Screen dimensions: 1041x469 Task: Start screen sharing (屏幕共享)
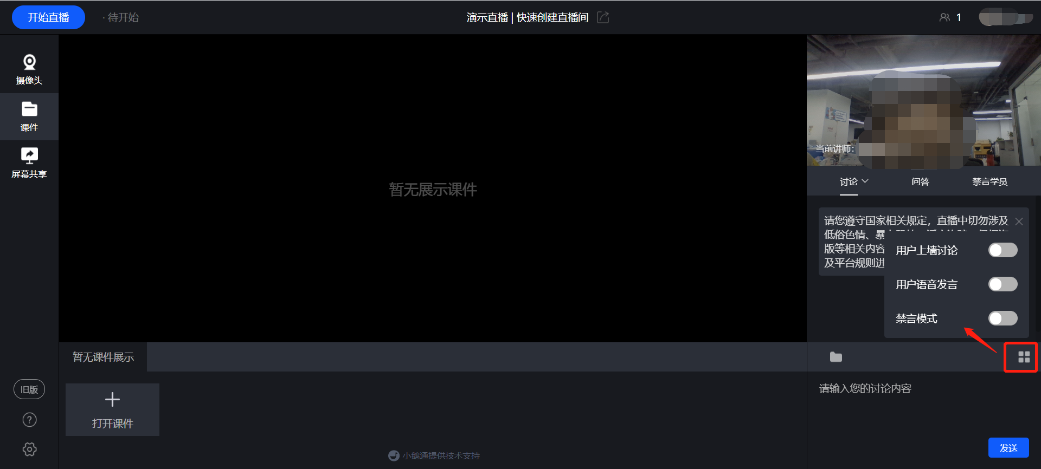pos(29,163)
